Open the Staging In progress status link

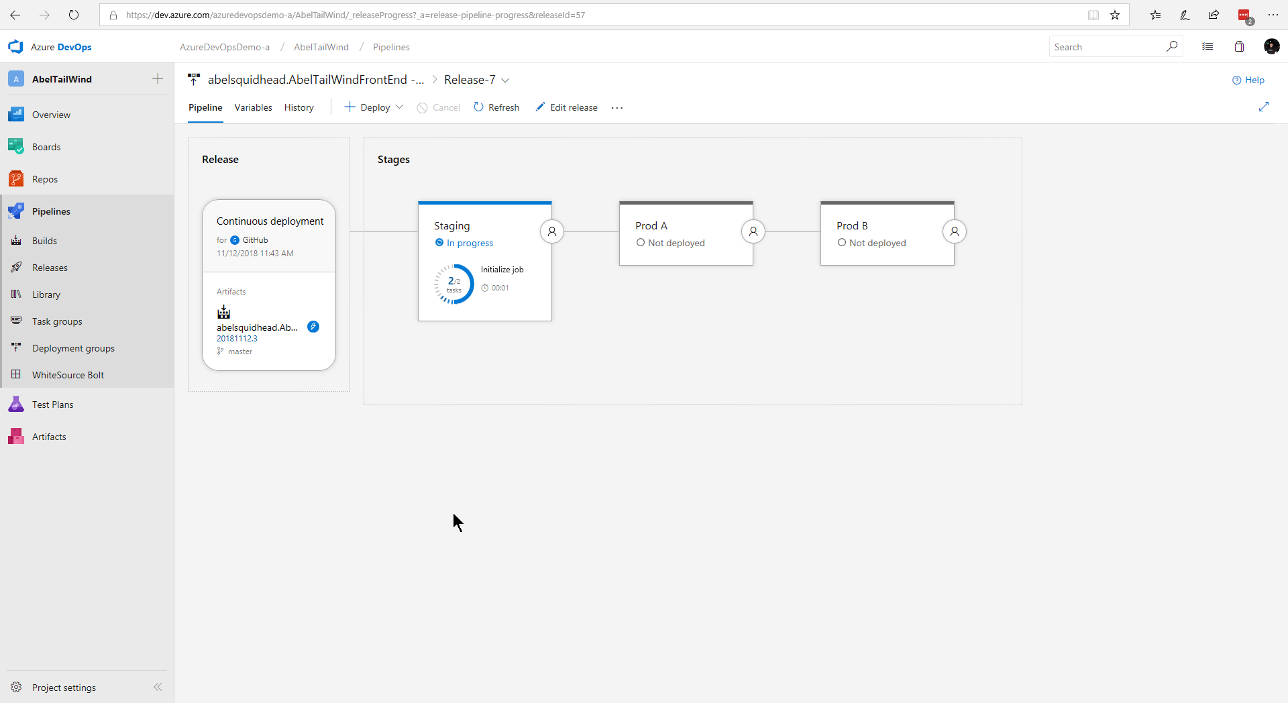tap(470, 243)
